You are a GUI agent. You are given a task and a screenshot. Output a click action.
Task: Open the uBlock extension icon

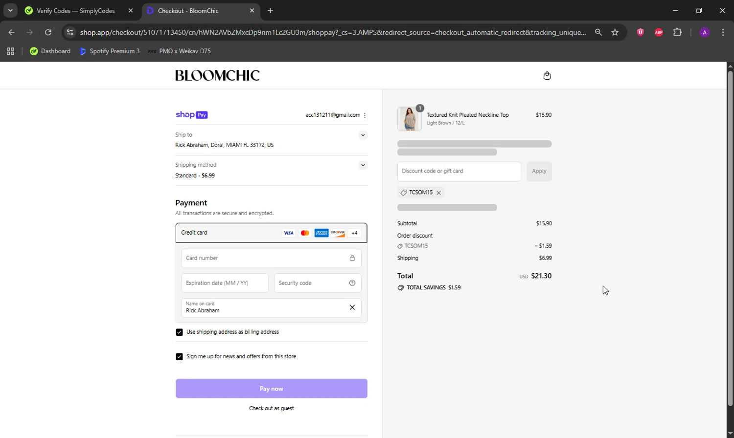[640, 32]
